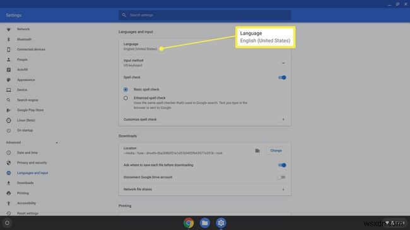Open Google Play Store settings link

(x=30, y=110)
